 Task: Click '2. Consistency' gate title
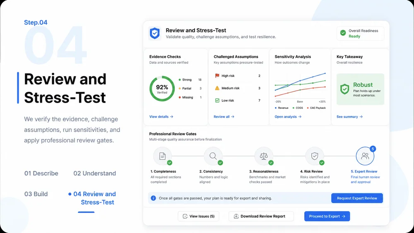coord(211,171)
